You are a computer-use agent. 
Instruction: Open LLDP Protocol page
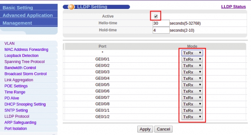click(17, 116)
